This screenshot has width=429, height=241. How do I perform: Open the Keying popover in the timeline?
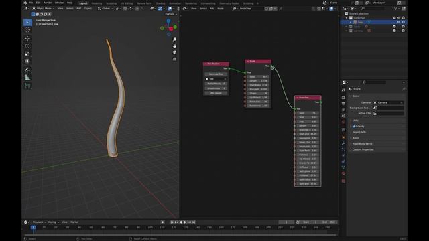[53, 222]
